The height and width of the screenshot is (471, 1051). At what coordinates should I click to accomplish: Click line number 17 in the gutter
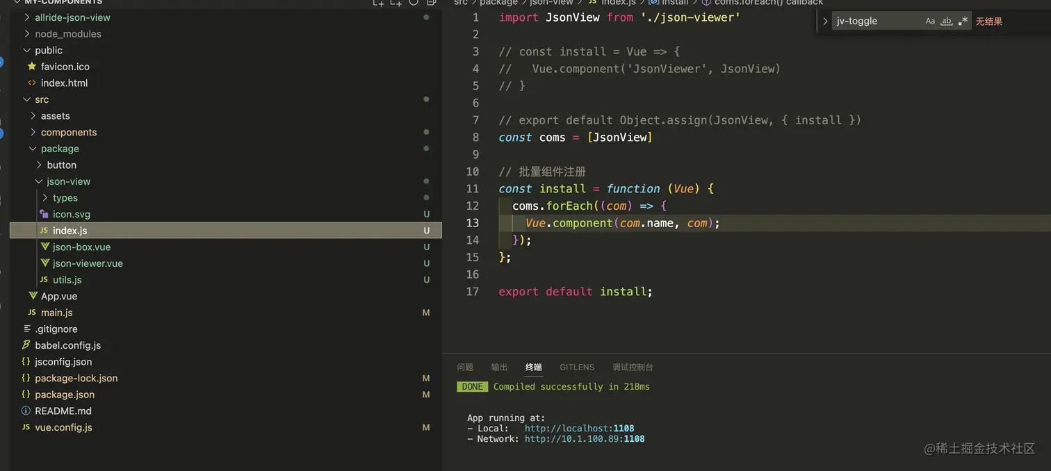point(473,292)
